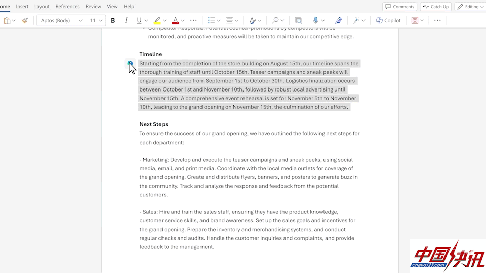Open the Editor pen icon

click(x=339, y=20)
